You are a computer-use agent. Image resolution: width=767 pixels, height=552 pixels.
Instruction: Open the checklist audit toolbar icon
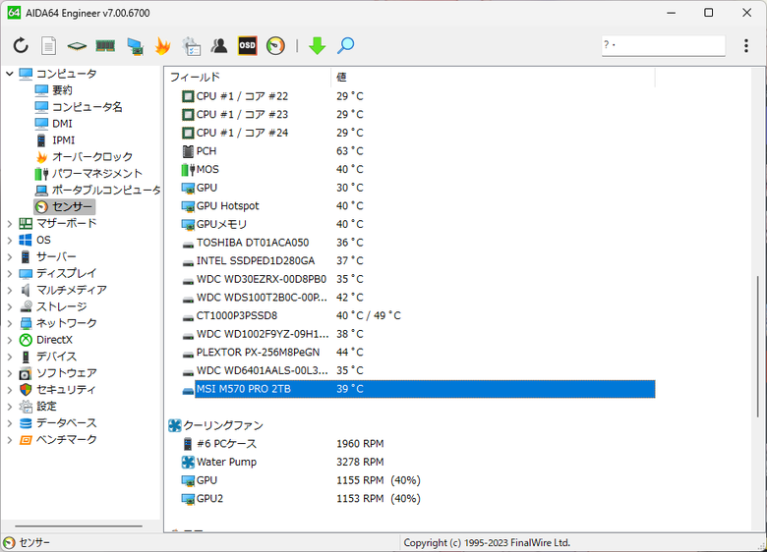[x=191, y=46]
